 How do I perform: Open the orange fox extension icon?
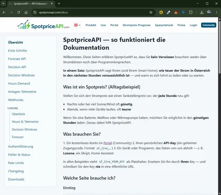(176, 12)
